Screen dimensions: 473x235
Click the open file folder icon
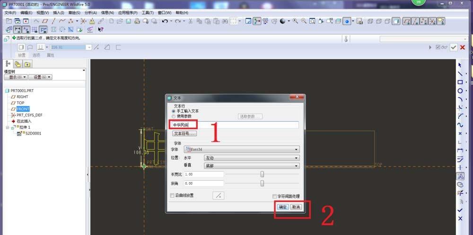(x=120, y=21)
